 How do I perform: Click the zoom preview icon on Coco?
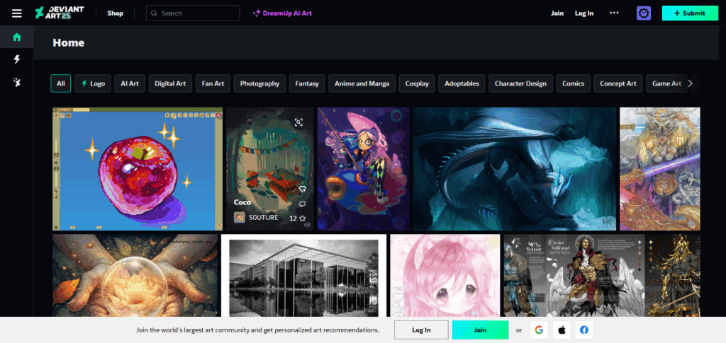298,122
